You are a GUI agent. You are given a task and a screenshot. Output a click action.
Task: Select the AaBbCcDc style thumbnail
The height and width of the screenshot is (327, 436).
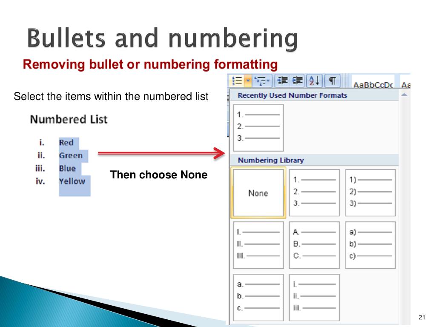pos(373,81)
